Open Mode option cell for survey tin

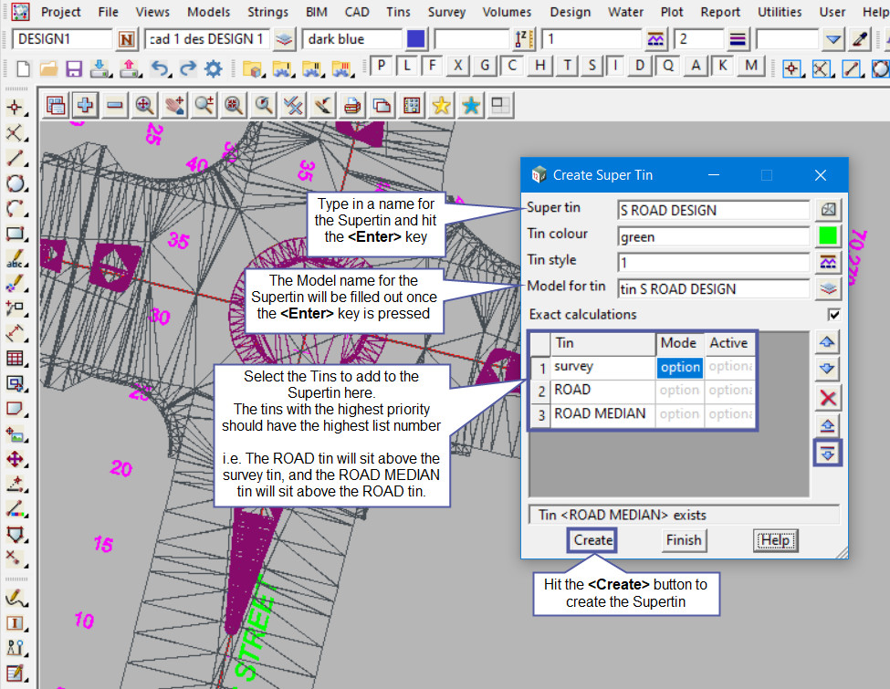click(x=679, y=367)
